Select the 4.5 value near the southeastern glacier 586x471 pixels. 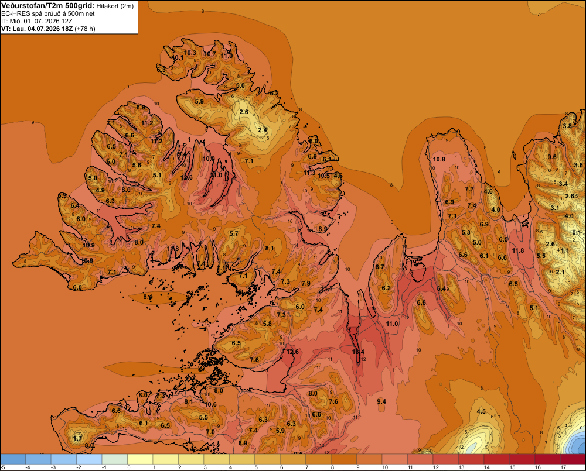point(481,412)
